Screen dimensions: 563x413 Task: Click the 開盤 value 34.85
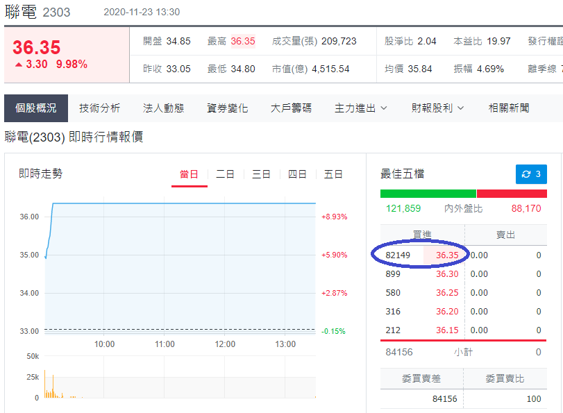pyautogui.click(x=178, y=42)
